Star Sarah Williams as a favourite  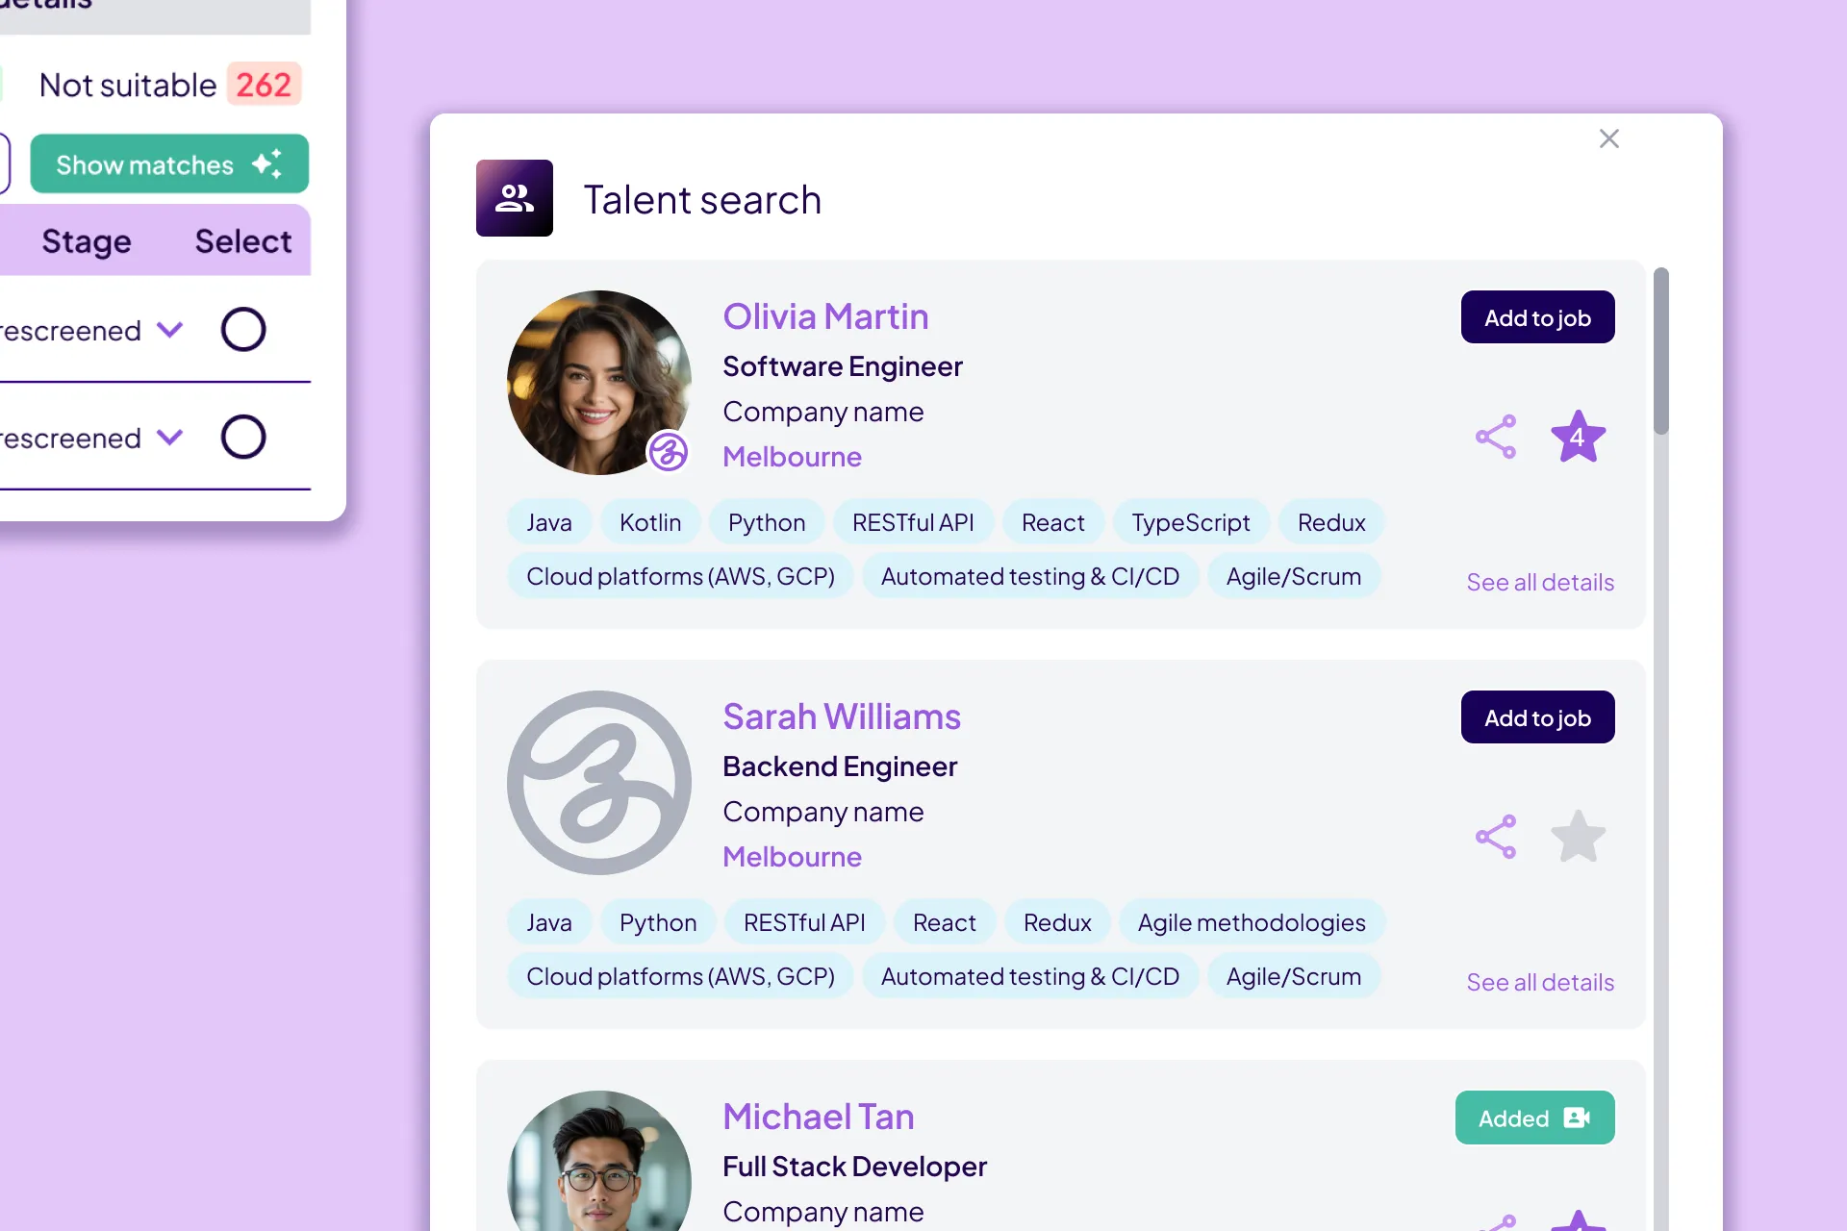tap(1578, 837)
